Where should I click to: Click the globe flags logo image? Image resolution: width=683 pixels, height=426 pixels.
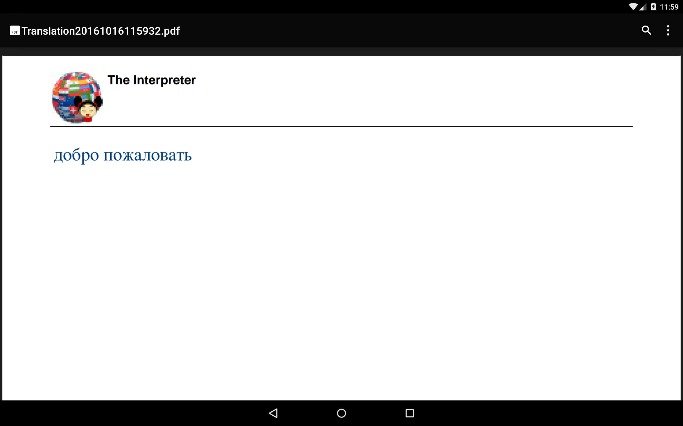(x=77, y=97)
